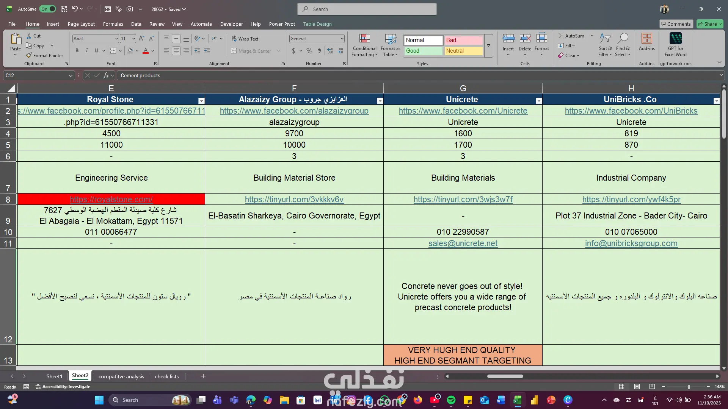Toggle the AutoSave switch
Screen dimensions: 728x409
click(x=48, y=9)
